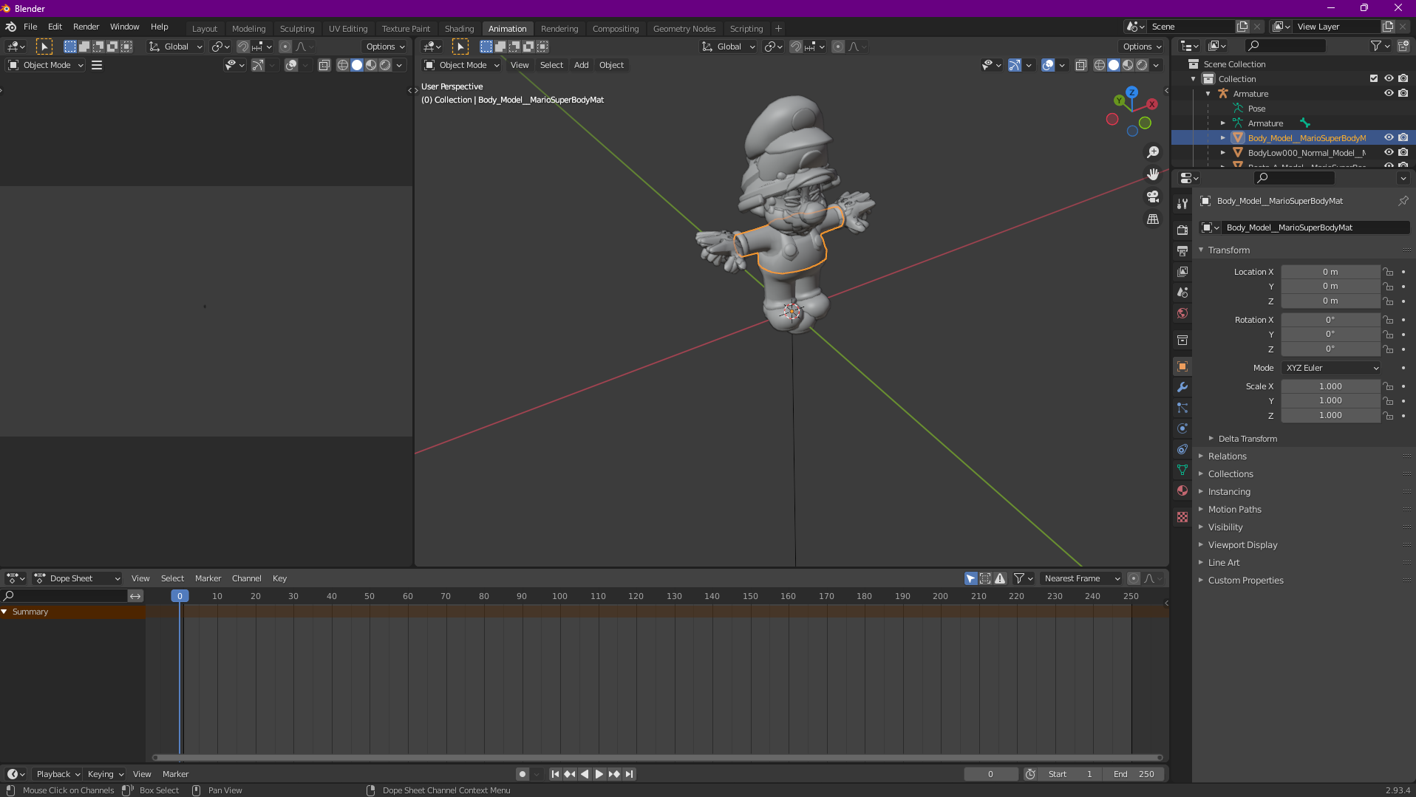Open the Add menu in viewport header

[x=581, y=65]
